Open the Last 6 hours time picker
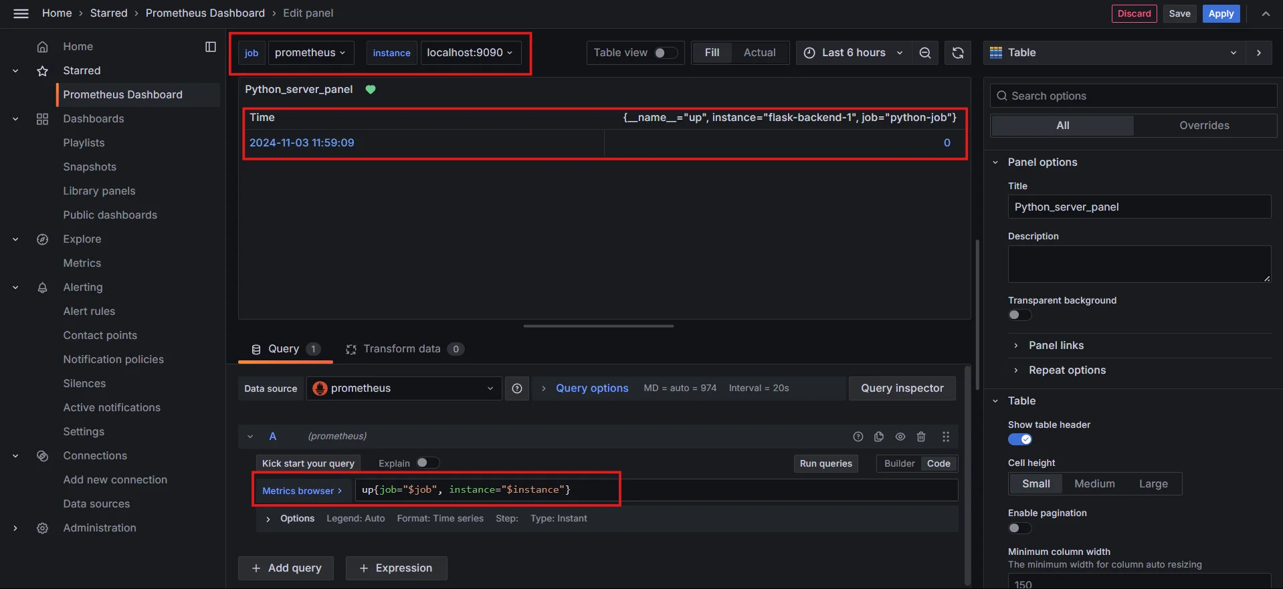 coord(853,53)
